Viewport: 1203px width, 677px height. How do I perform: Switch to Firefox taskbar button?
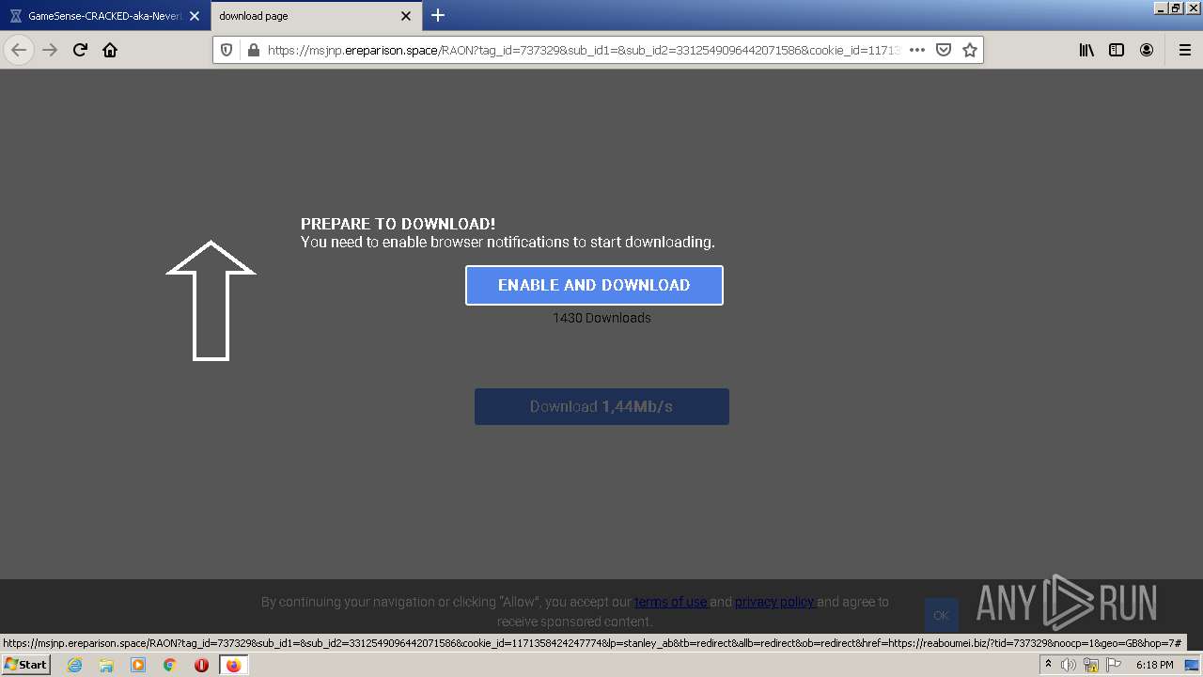pyautogui.click(x=233, y=665)
